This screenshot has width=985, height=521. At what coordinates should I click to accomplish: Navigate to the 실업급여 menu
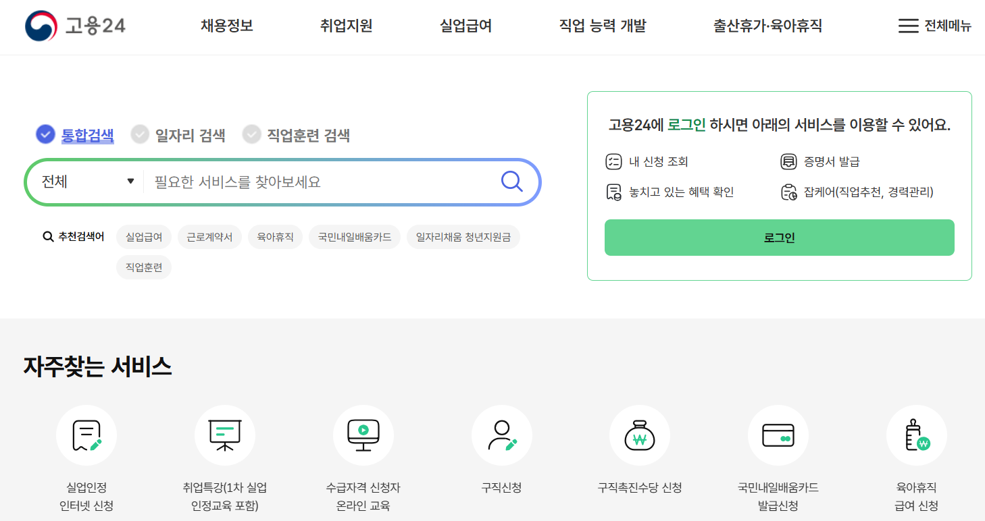coord(467,26)
